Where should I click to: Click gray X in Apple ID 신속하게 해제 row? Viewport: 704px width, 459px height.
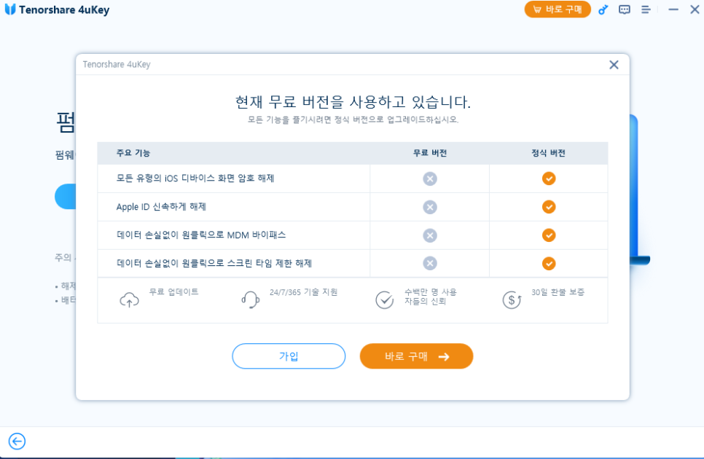tap(430, 207)
